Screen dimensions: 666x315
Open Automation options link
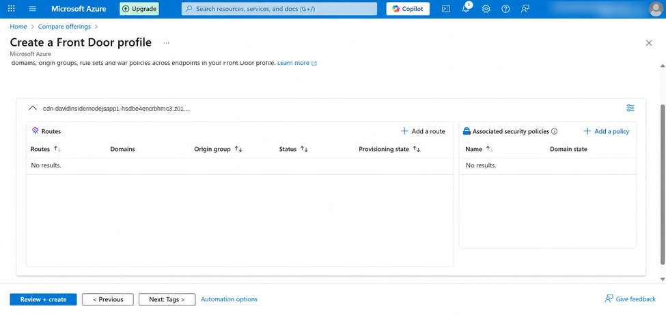tap(229, 299)
